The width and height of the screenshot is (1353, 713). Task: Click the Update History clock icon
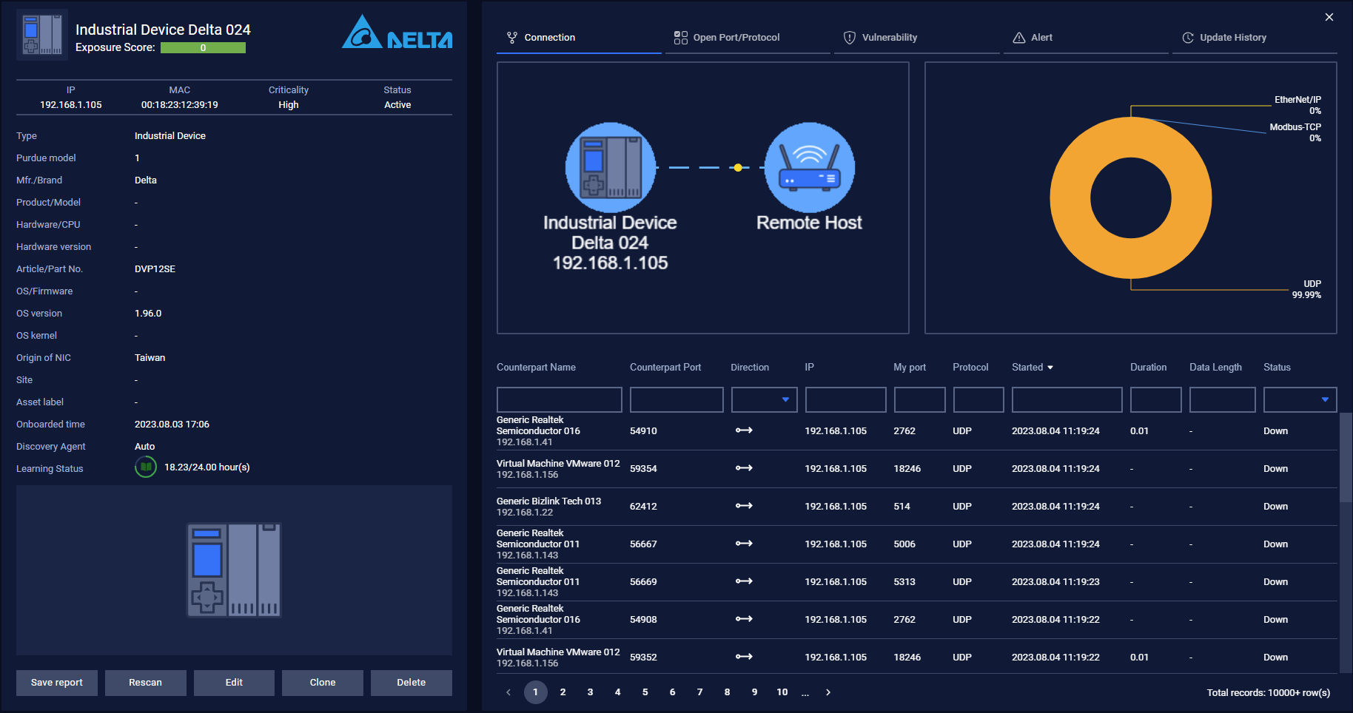(x=1188, y=38)
